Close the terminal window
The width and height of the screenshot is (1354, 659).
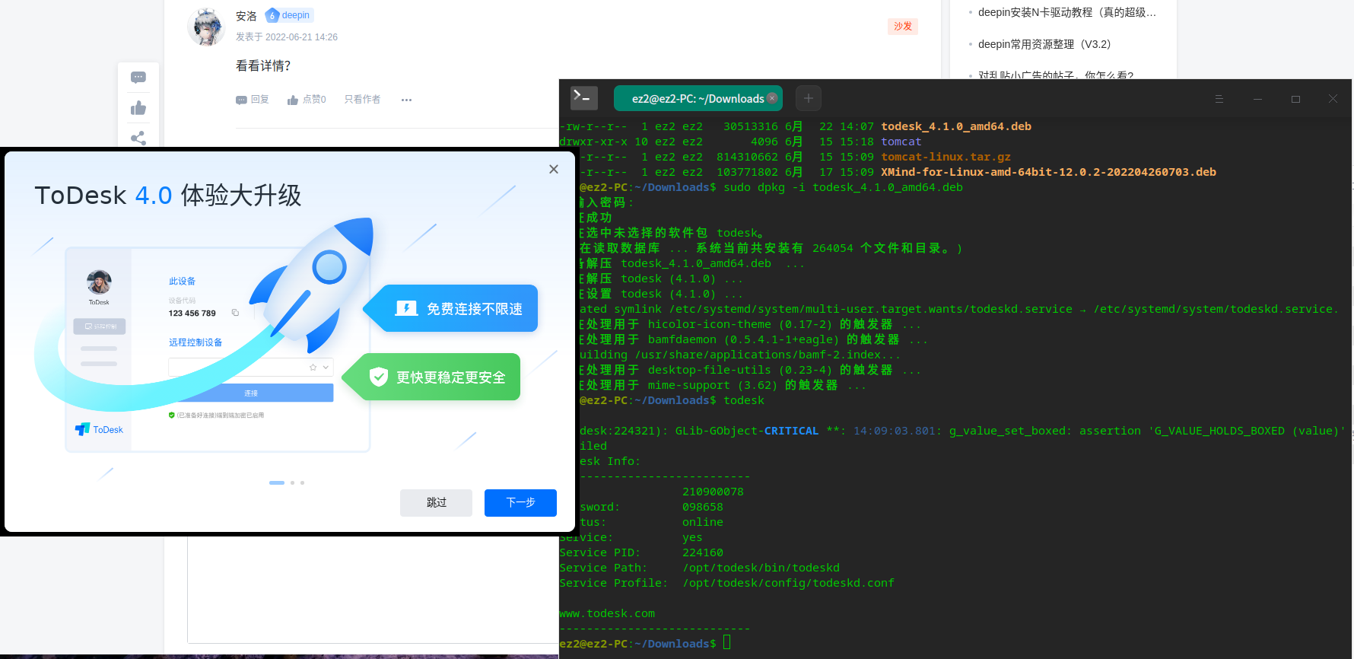pos(1333,99)
